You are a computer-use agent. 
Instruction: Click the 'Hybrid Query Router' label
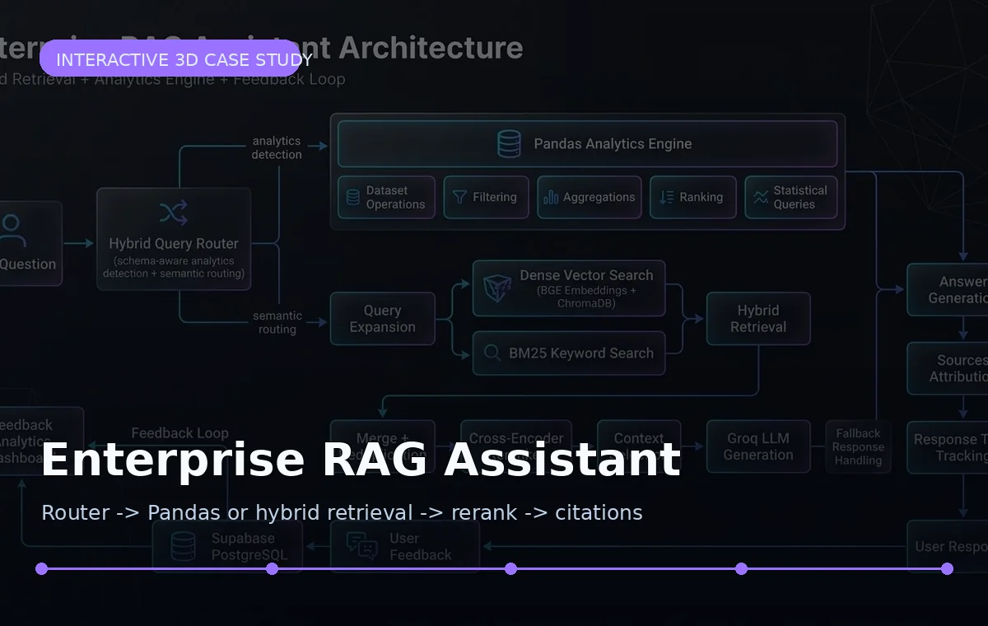tap(174, 244)
